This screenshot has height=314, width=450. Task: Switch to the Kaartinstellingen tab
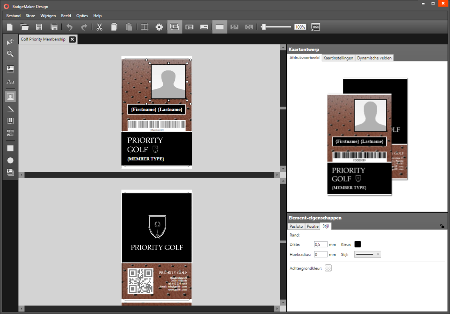pos(338,58)
